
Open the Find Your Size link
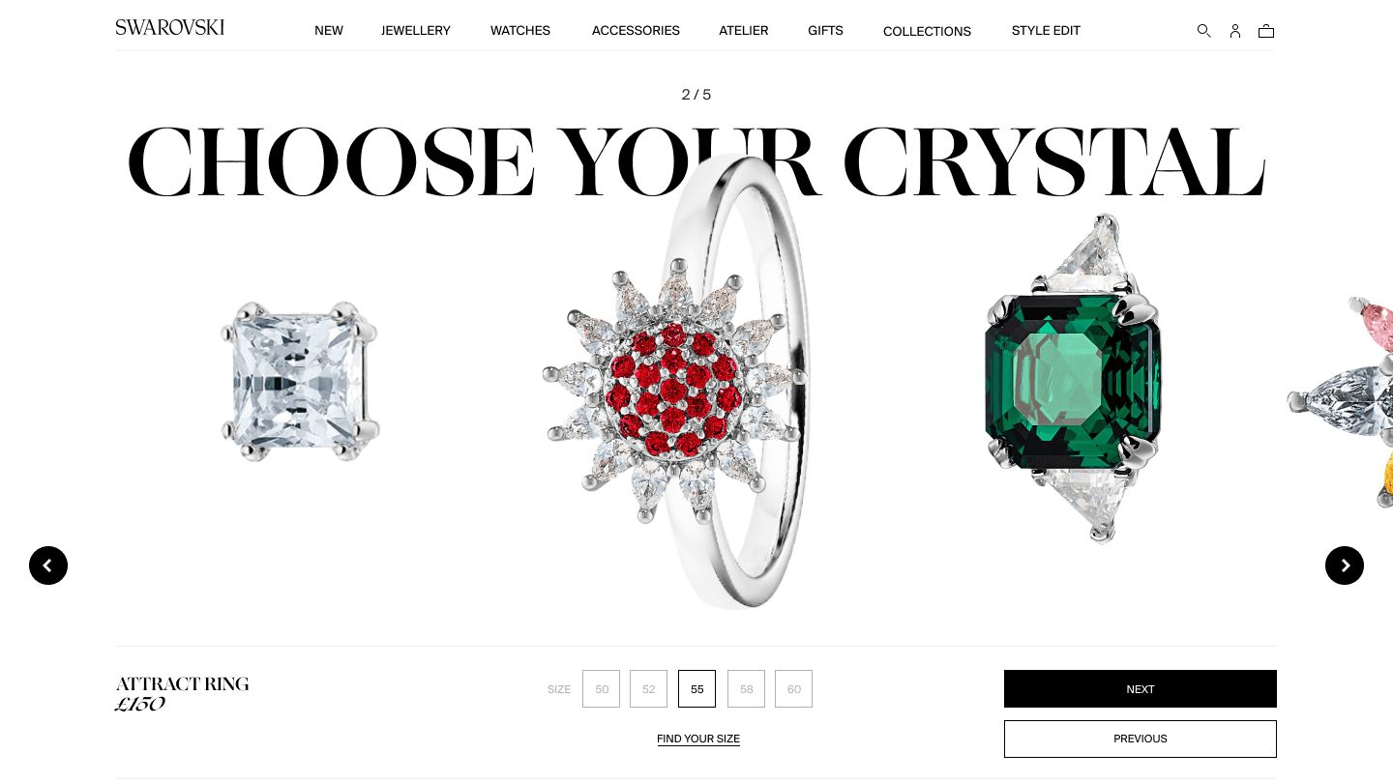tap(698, 739)
